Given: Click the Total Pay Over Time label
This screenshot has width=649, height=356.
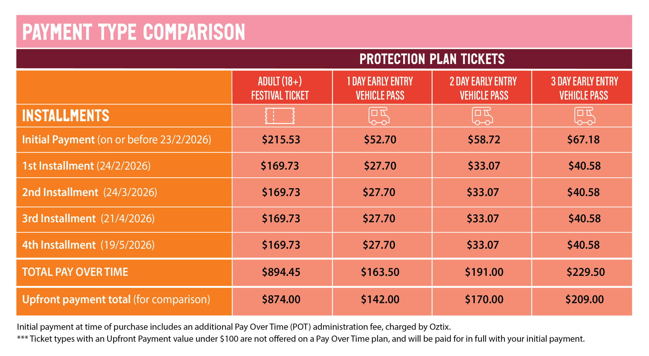Looking at the screenshot, I should coord(75,272).
